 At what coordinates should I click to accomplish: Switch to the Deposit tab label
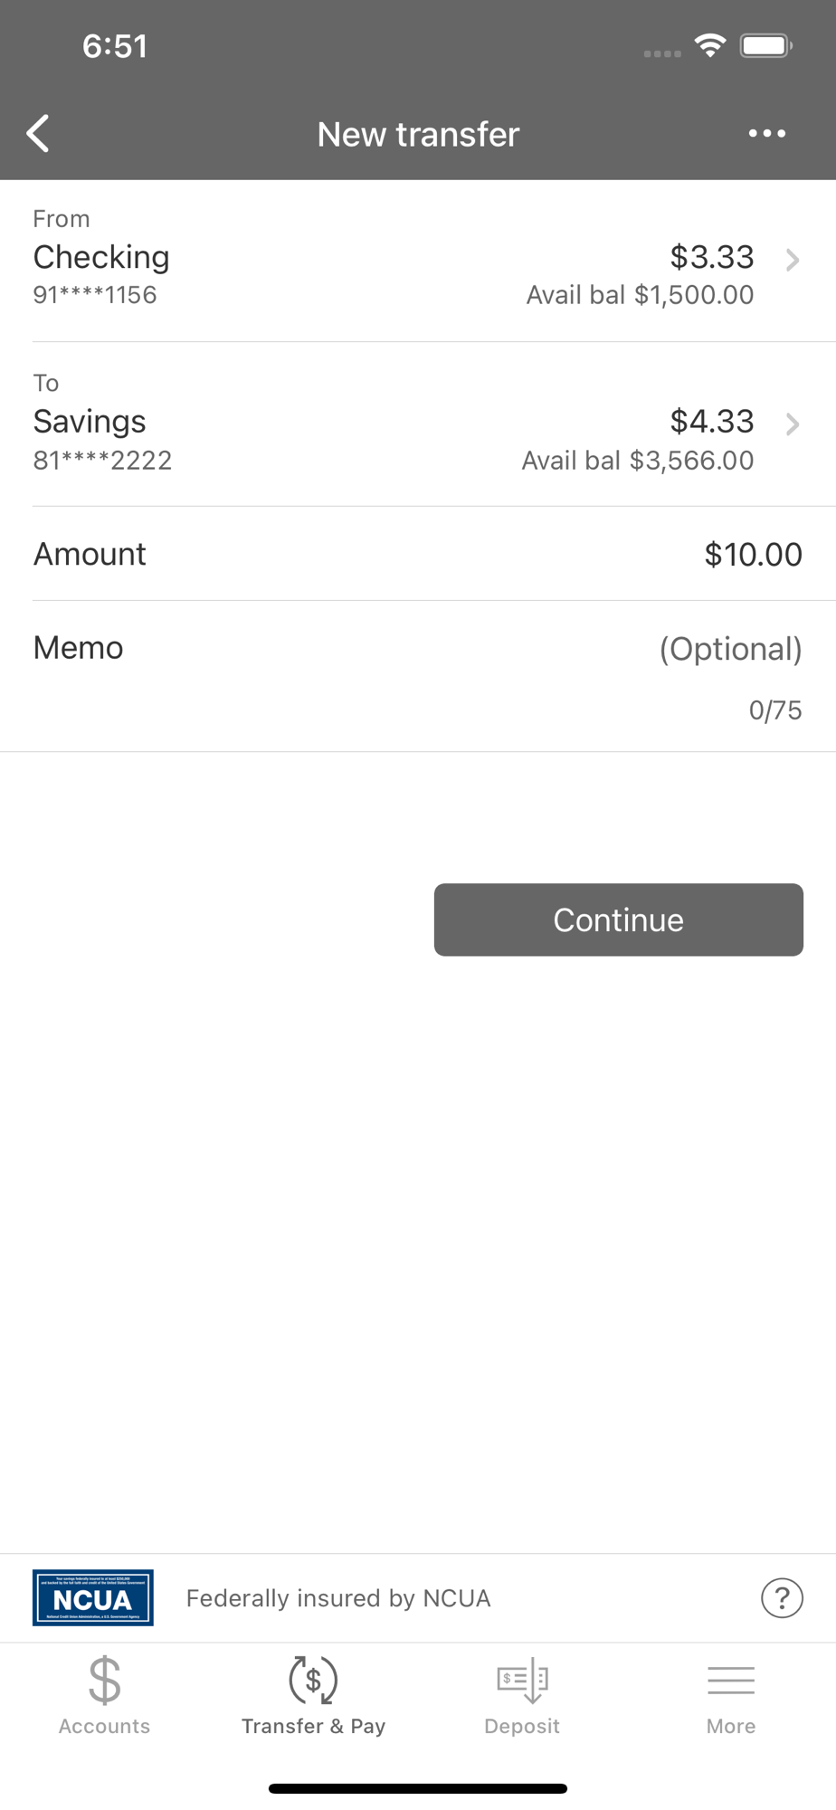click(x=522, y=1726)
